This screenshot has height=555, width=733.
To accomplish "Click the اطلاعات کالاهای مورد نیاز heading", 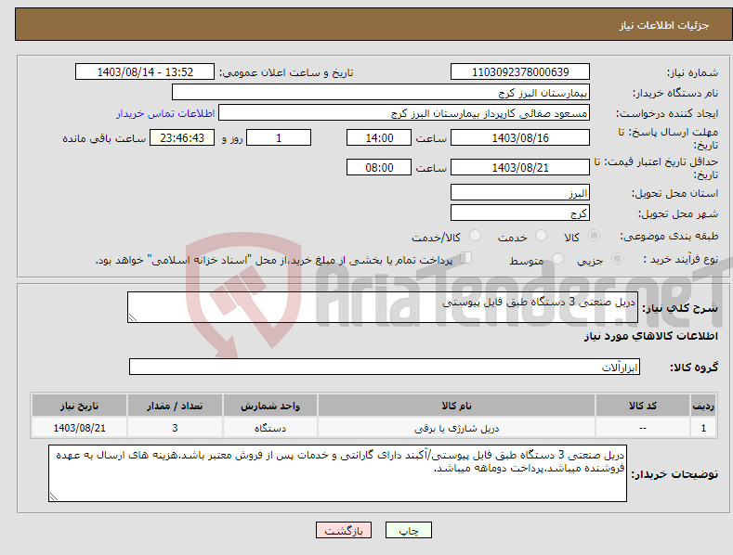I will [x=650, y=336].
